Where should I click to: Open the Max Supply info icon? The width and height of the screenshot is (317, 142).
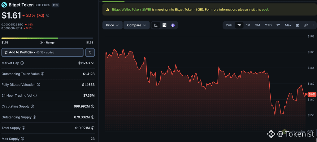[x=22, y=139]
